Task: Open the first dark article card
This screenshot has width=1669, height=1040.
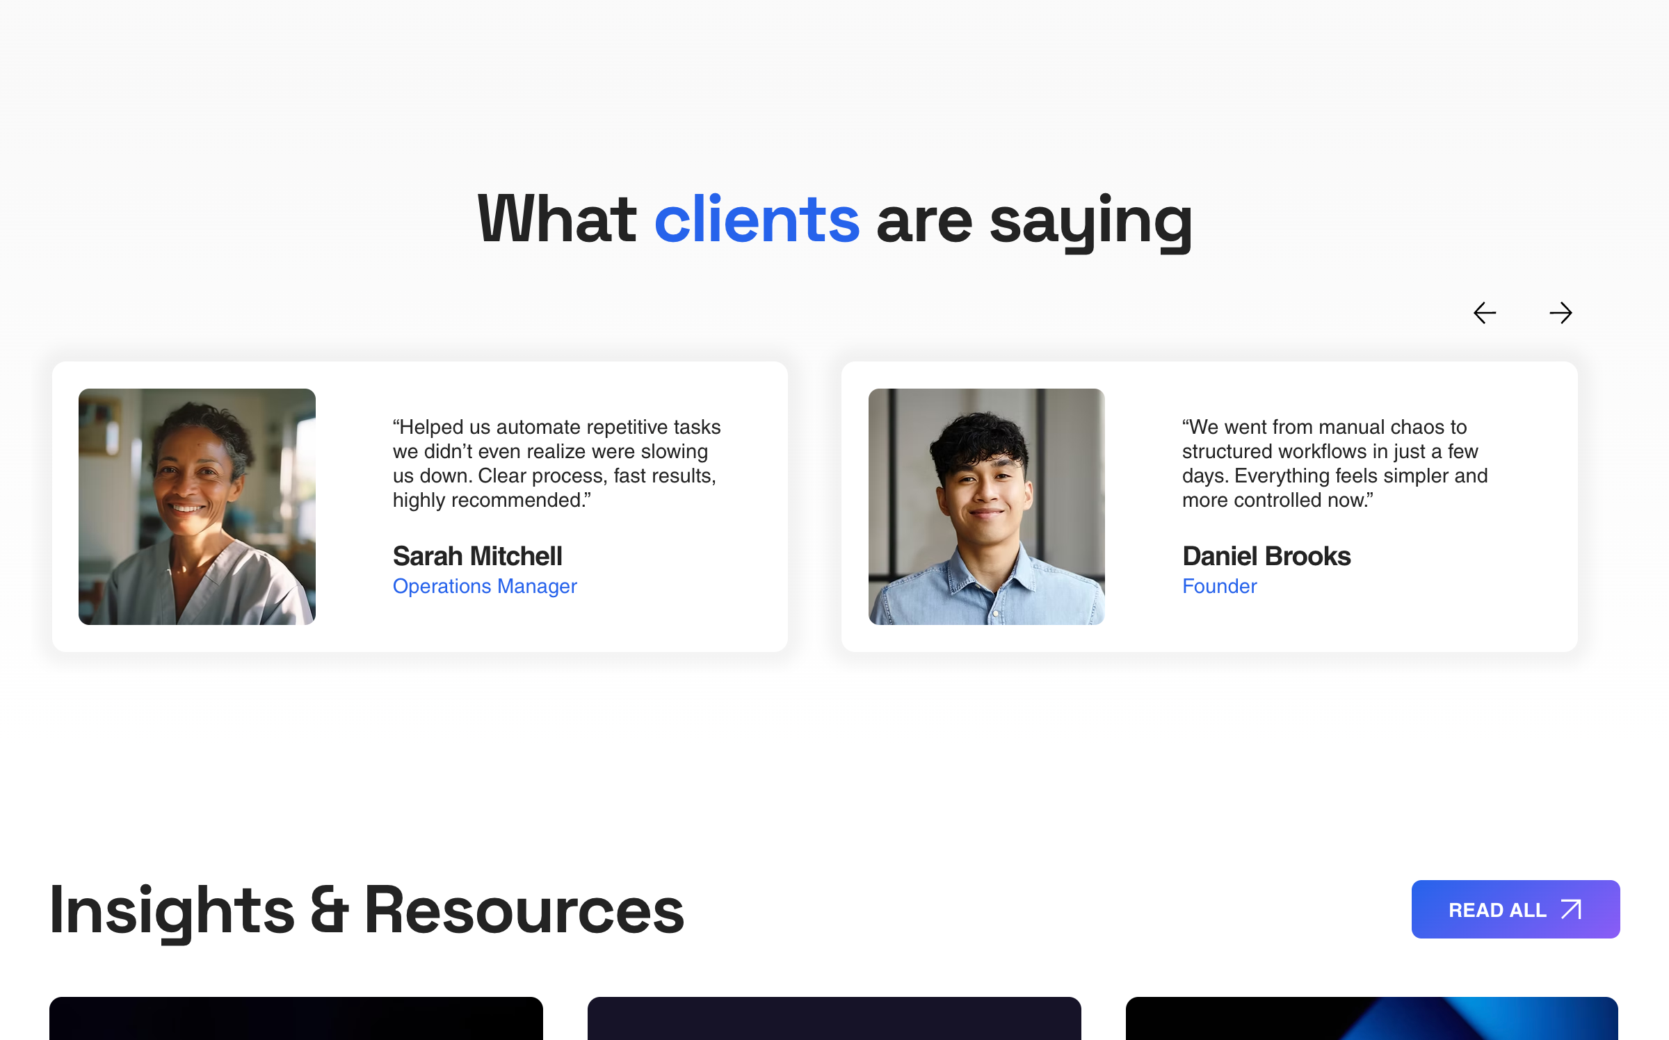Action: coord(296,1018)
